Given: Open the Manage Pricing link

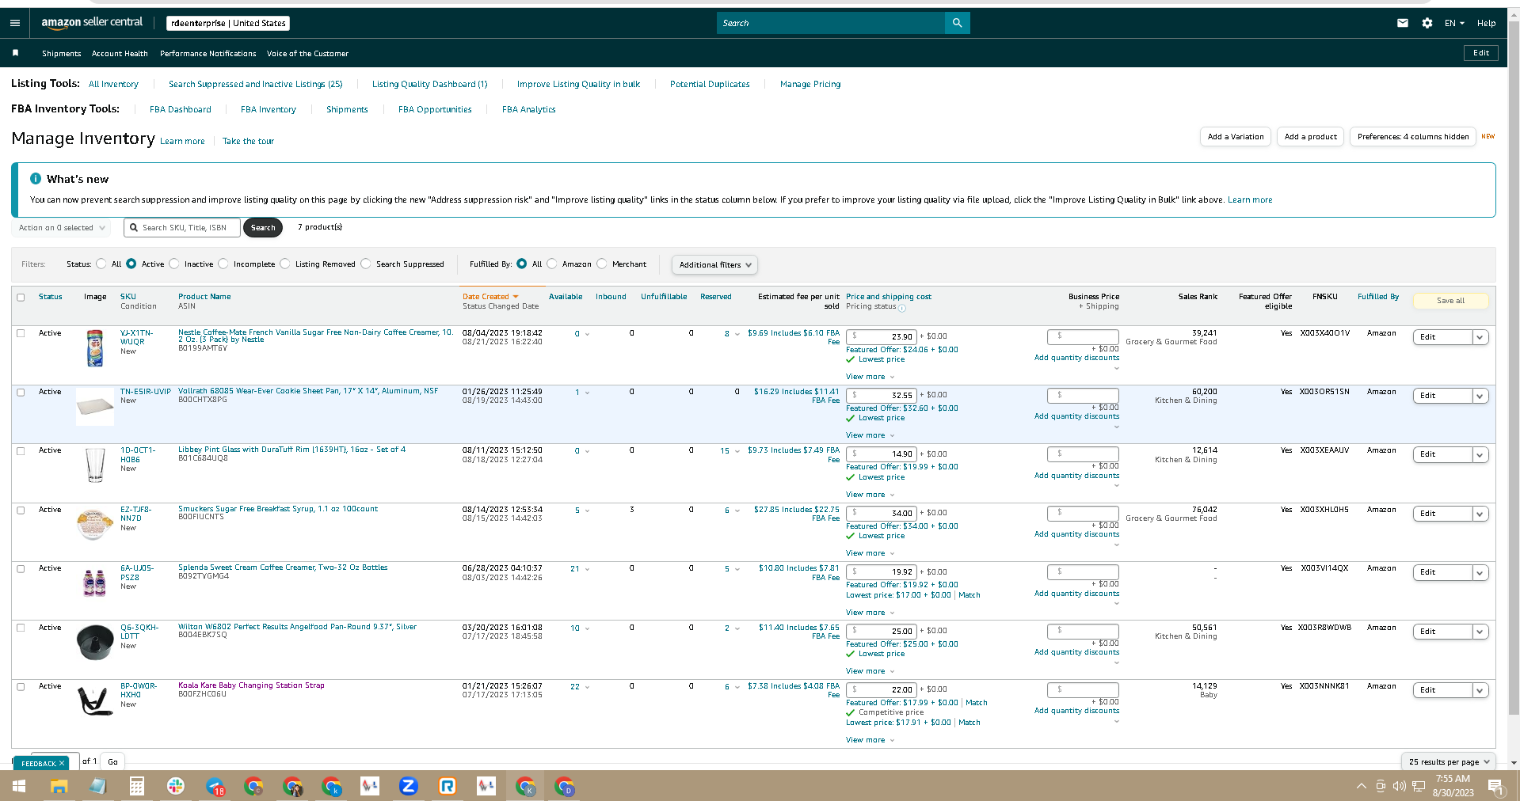Looking at the screenshot, I should [x=810, y=84].
